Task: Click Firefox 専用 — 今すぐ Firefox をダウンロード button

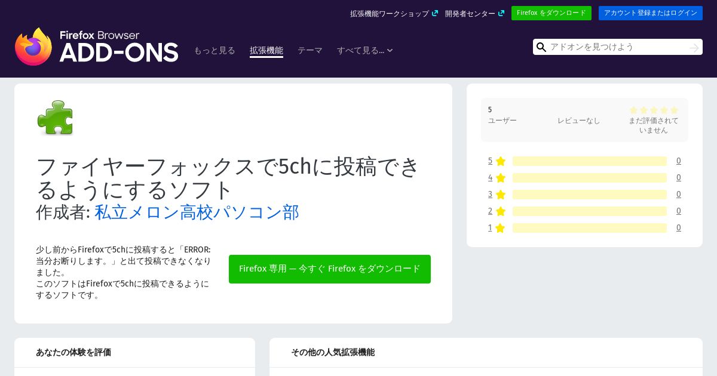Action: [x=330, y=269]
